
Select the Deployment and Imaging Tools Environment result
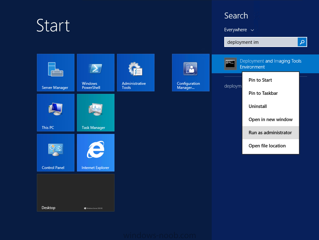265,64
